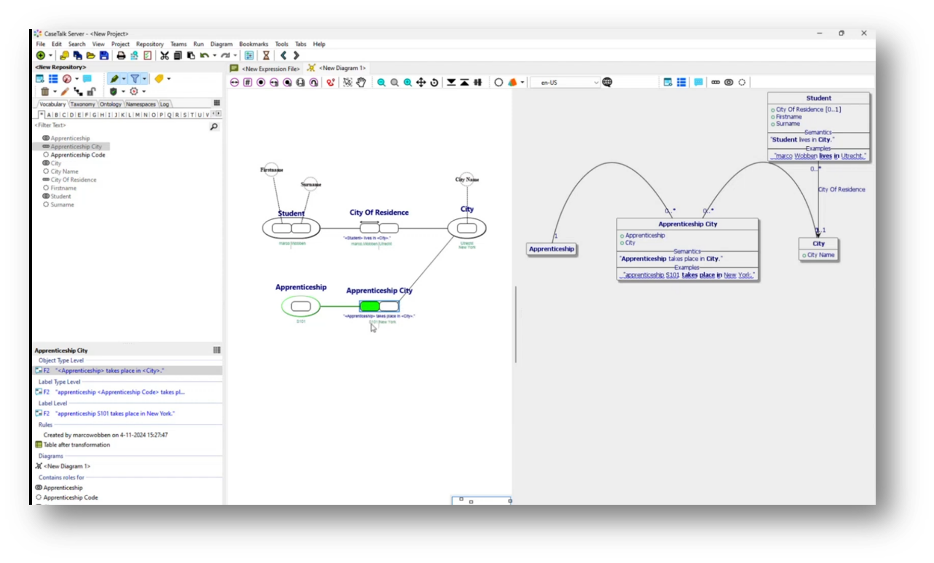Toggle the blue comment bubble in diagram toolbar
The width and height of the screenshot is (934, 563).
pos(698,82)
